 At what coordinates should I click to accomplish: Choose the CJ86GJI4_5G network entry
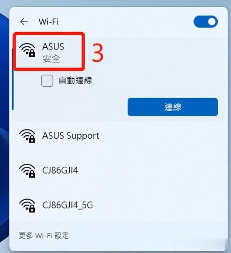coord(118,205)
